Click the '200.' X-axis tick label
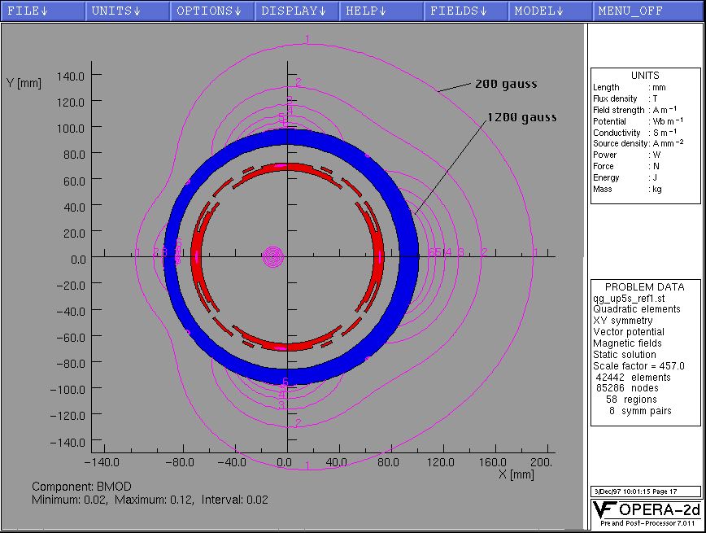Image resolution: width=706 pixels, height=533 pixels. click(x=541, y=462)
